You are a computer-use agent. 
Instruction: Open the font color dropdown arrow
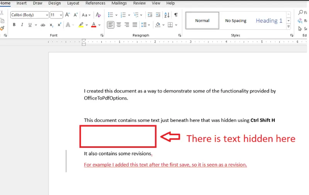click(99, 25)
